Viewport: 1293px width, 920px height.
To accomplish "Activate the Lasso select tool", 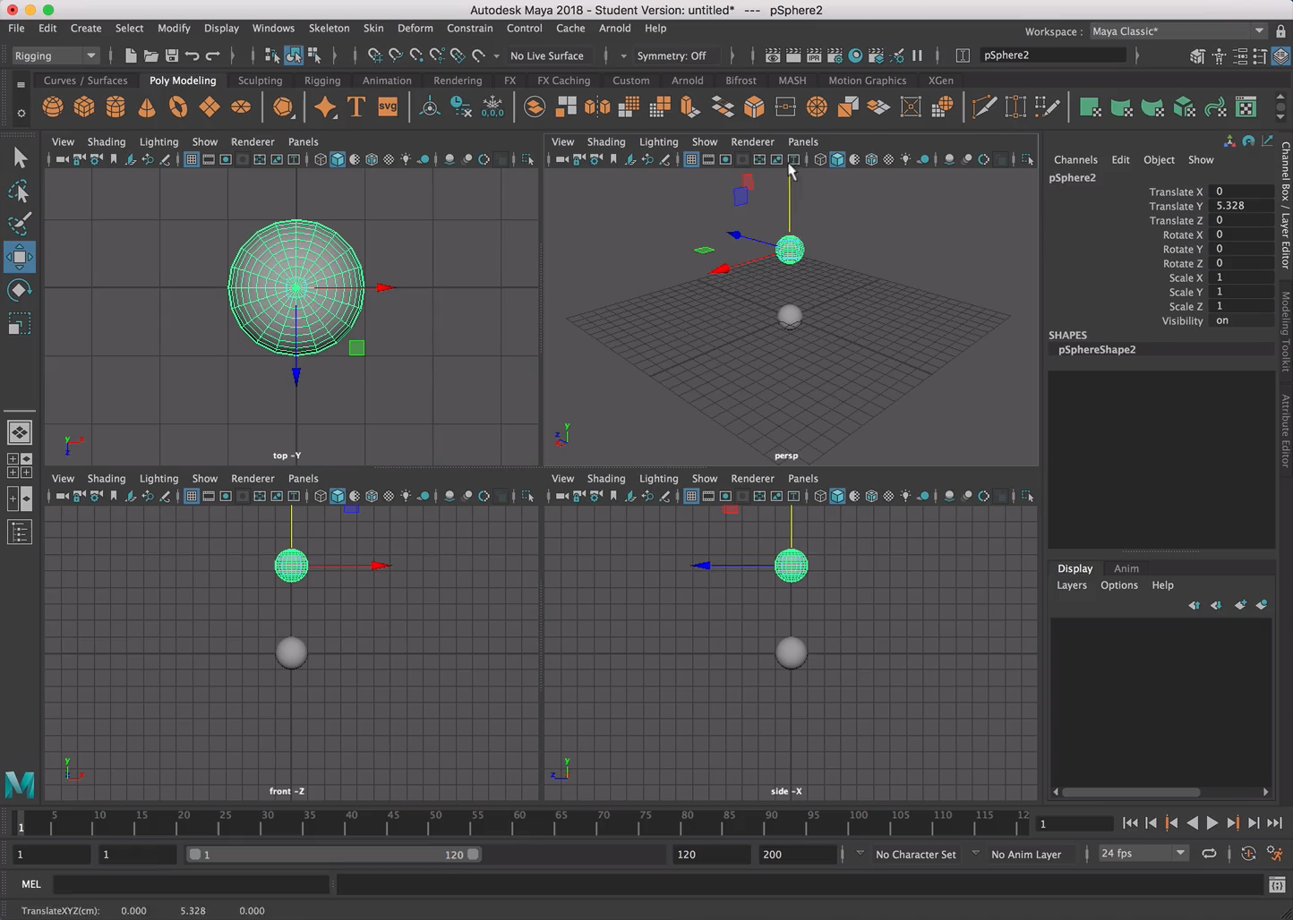I will point(19,192).
